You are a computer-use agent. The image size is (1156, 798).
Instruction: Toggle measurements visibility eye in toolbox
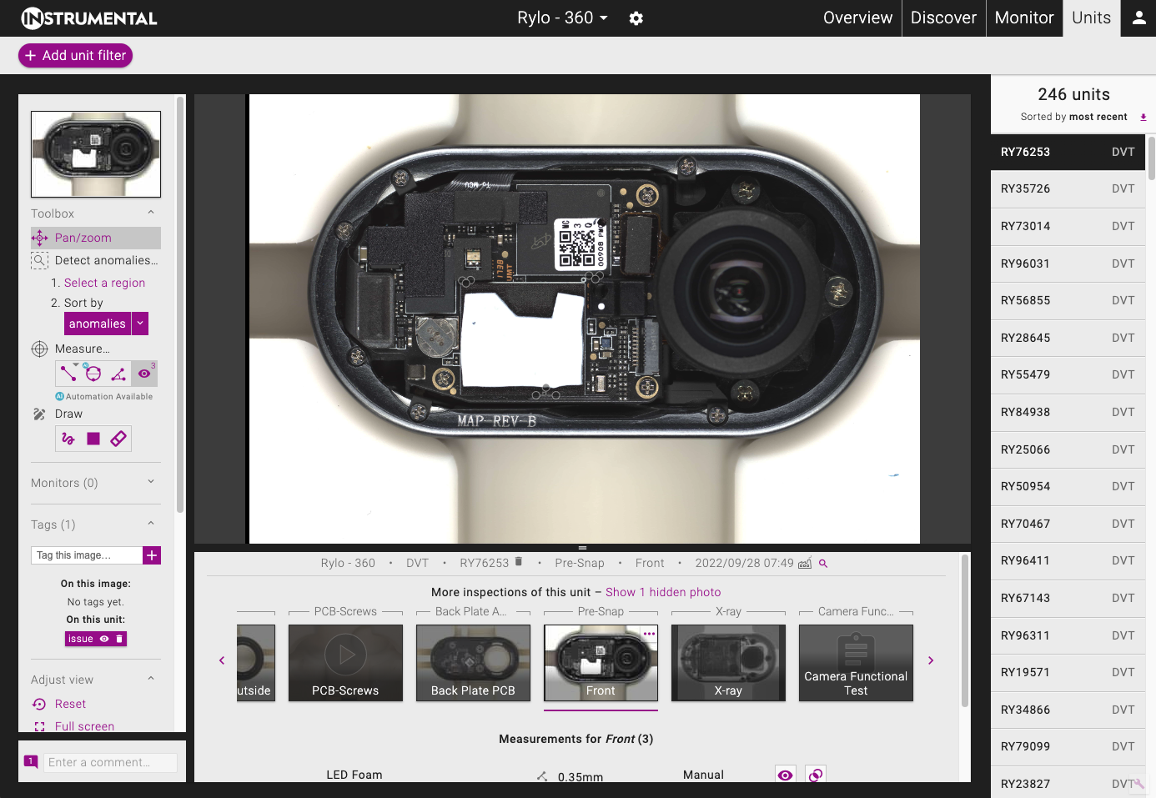pos(144,374)
